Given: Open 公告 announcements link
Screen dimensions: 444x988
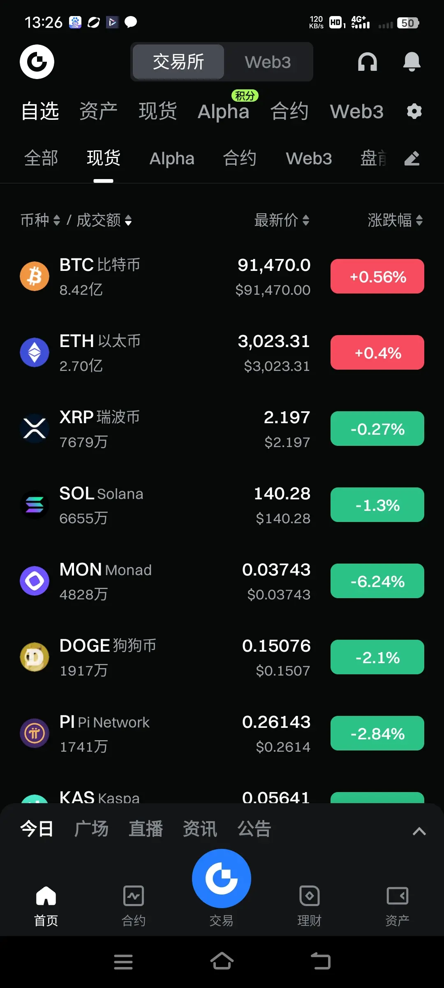Looking at the screenshot, I should click(254, 829).
